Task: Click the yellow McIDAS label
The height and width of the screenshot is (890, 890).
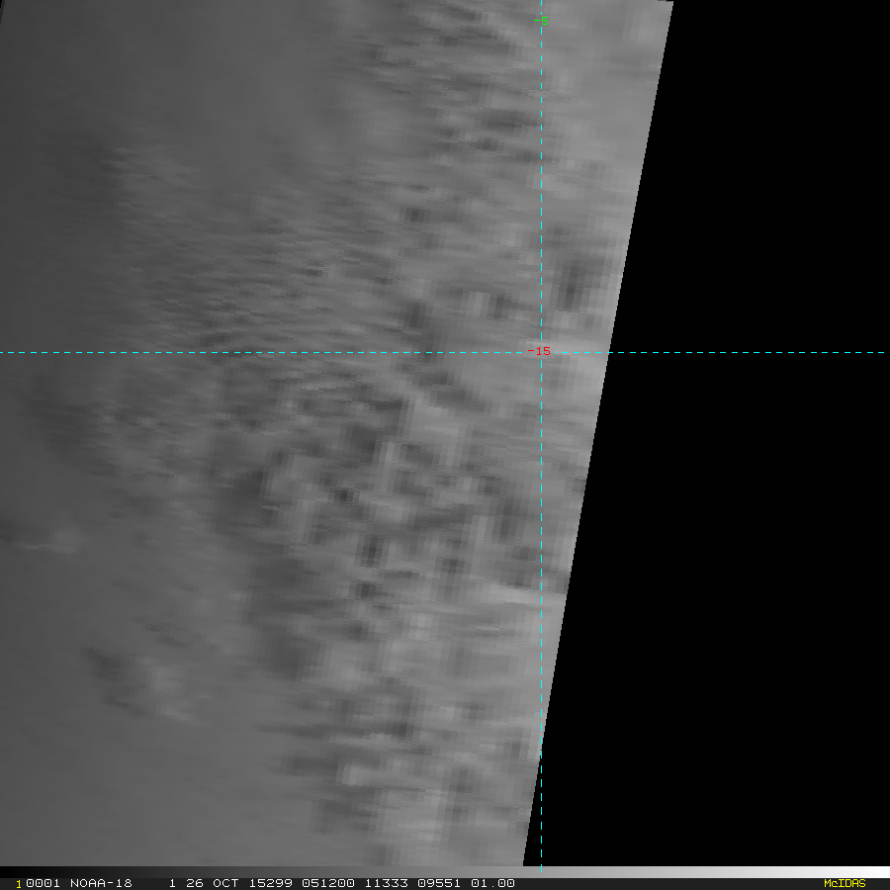Action: click(844, 883)
